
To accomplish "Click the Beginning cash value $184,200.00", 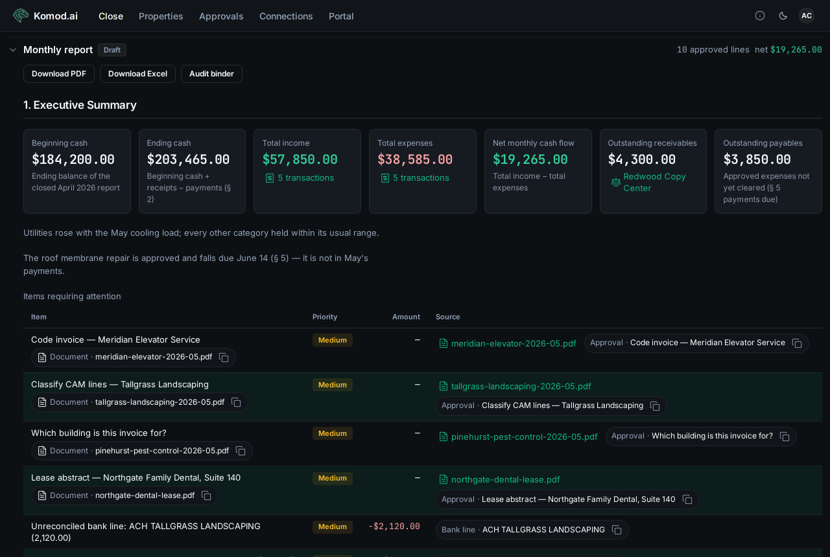I will [x=73, y=159].
